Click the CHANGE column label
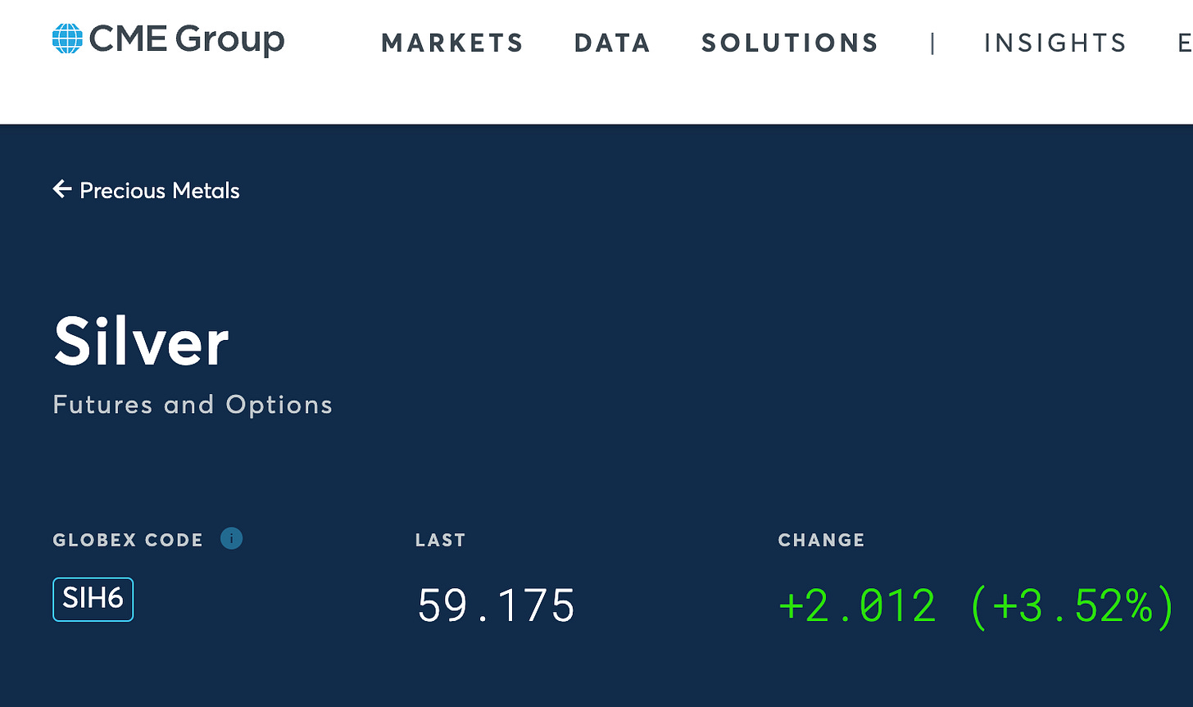Screen dimensions: 1193x707 pos(821,540)
